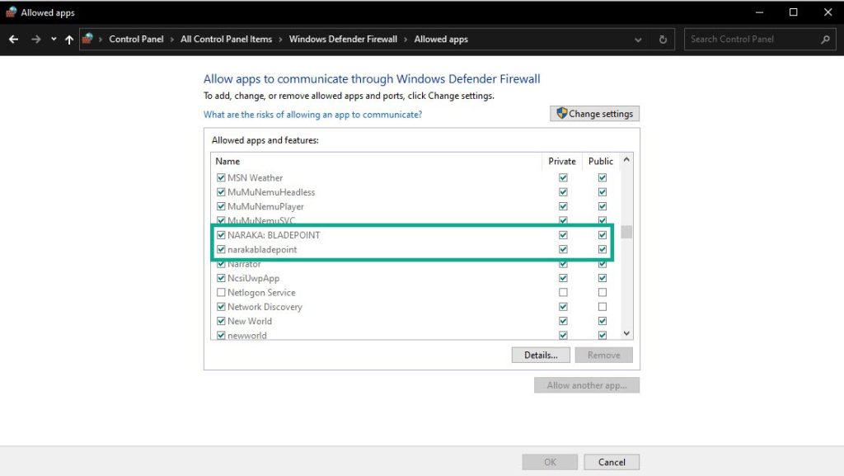Expand the address bar history dropdown
This screenshot has width=844, height=476.
638,40
